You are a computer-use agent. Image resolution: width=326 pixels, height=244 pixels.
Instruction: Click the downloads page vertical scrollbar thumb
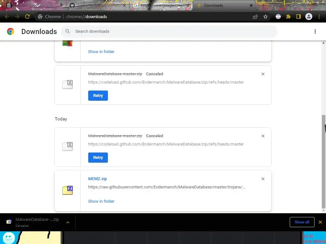(323, 162)
